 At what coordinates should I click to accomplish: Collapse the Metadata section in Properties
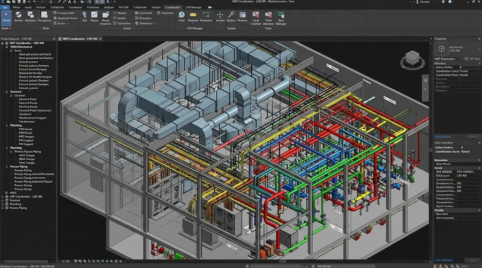(479, 63)
